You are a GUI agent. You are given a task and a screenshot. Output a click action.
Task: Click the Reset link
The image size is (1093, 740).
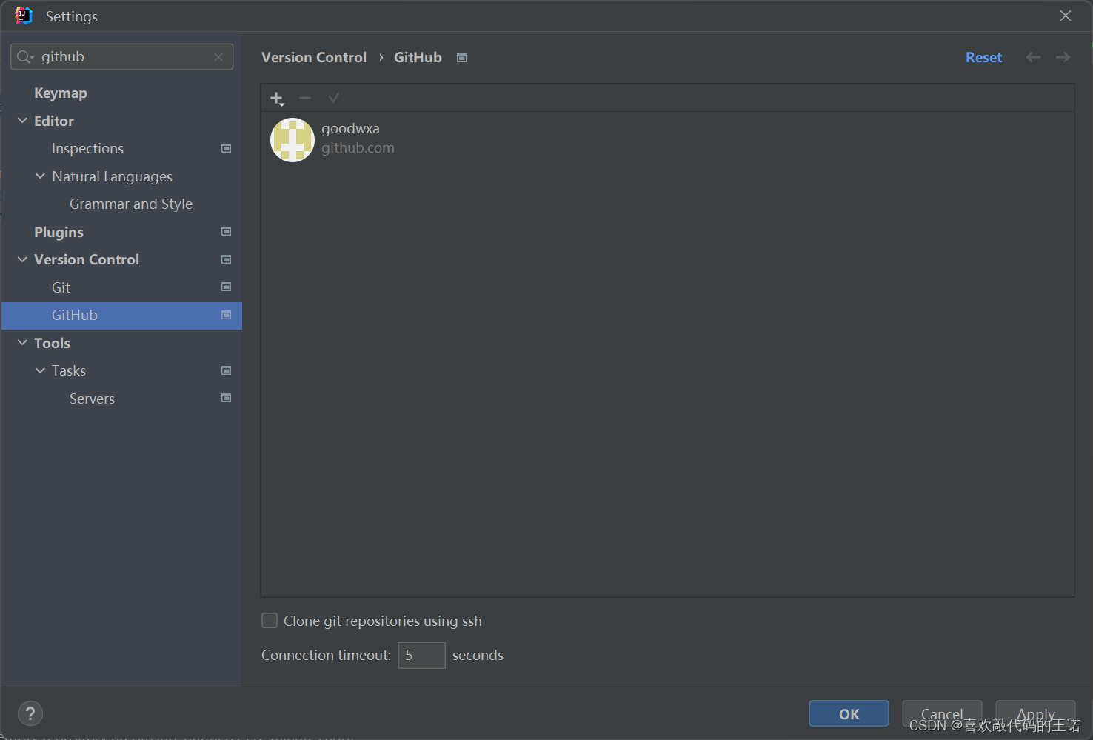[x=983, y=57]
